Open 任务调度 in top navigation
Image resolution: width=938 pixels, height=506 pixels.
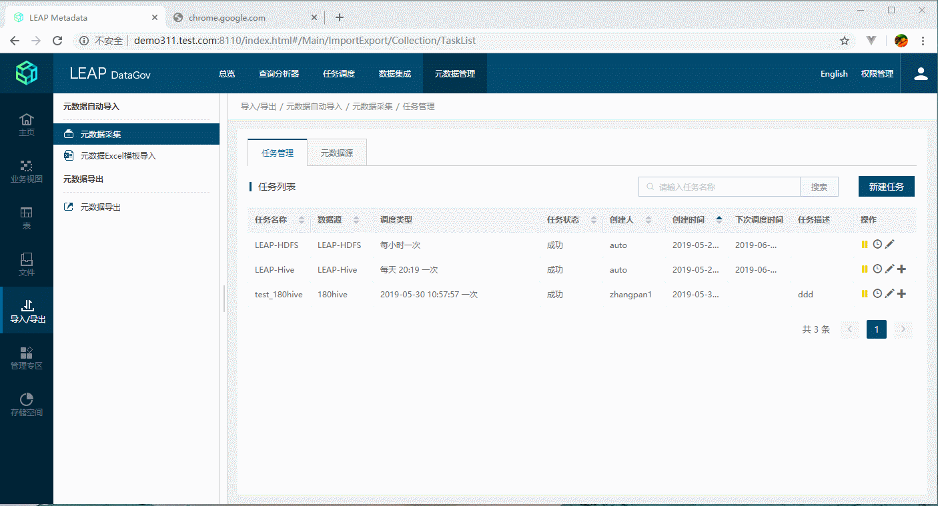(x=339, y=74)
